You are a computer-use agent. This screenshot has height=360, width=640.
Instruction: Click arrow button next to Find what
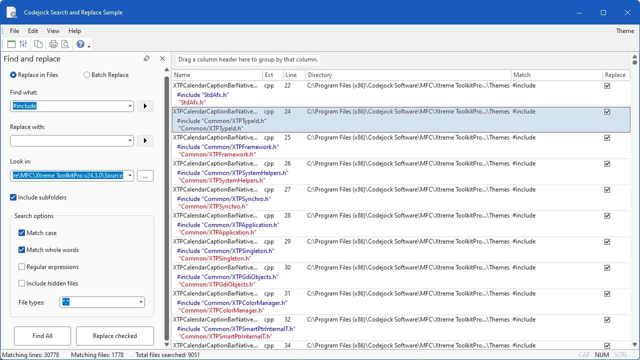click(x=145, y=106)
